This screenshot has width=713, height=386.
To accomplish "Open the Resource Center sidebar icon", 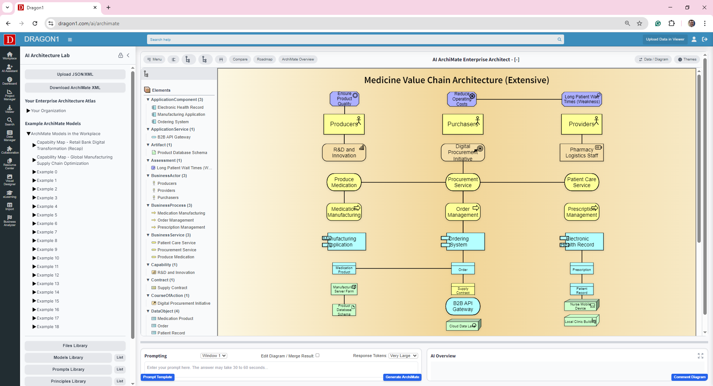I will (x=10, y=164).
